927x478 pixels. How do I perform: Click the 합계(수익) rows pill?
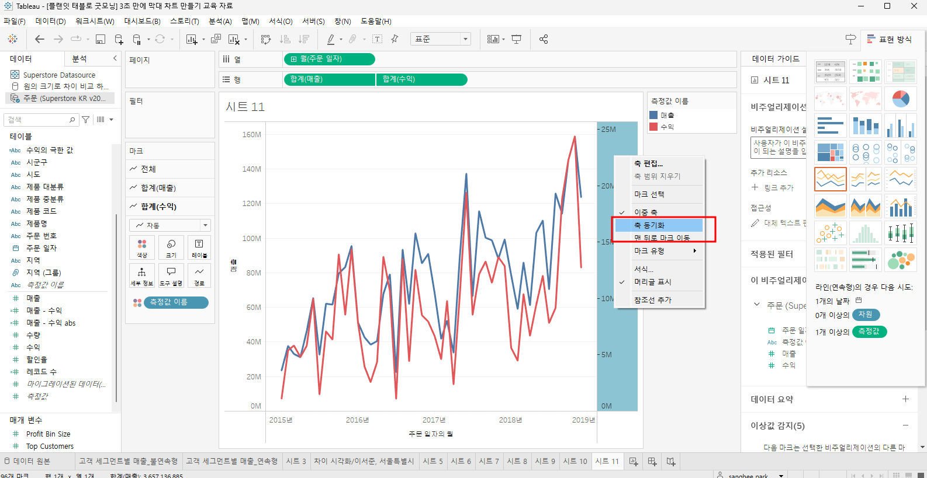[421, 79]
